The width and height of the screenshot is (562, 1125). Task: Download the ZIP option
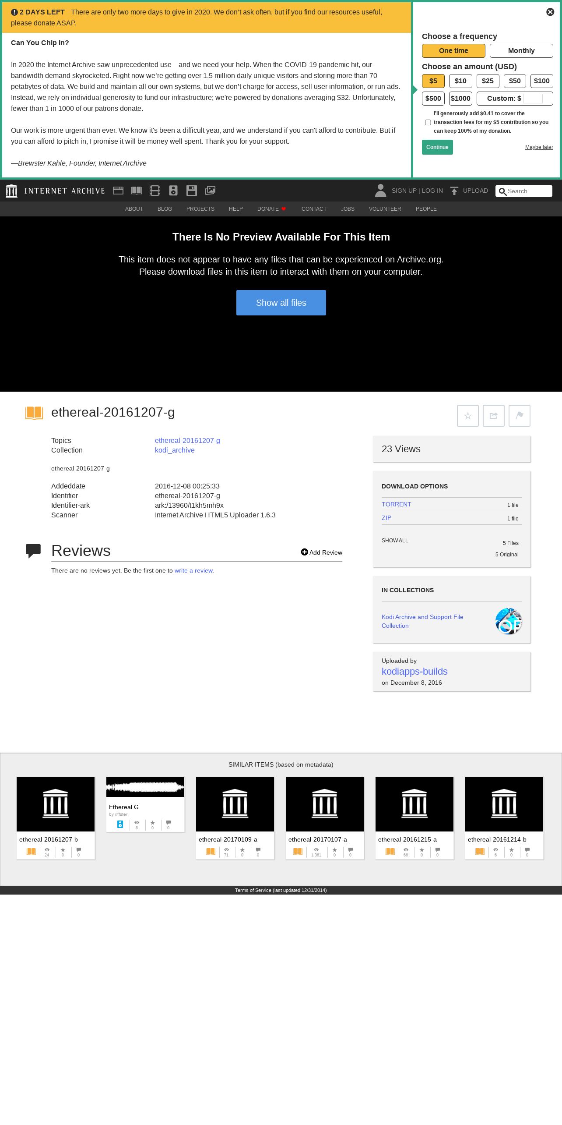(x=386, y=518)
